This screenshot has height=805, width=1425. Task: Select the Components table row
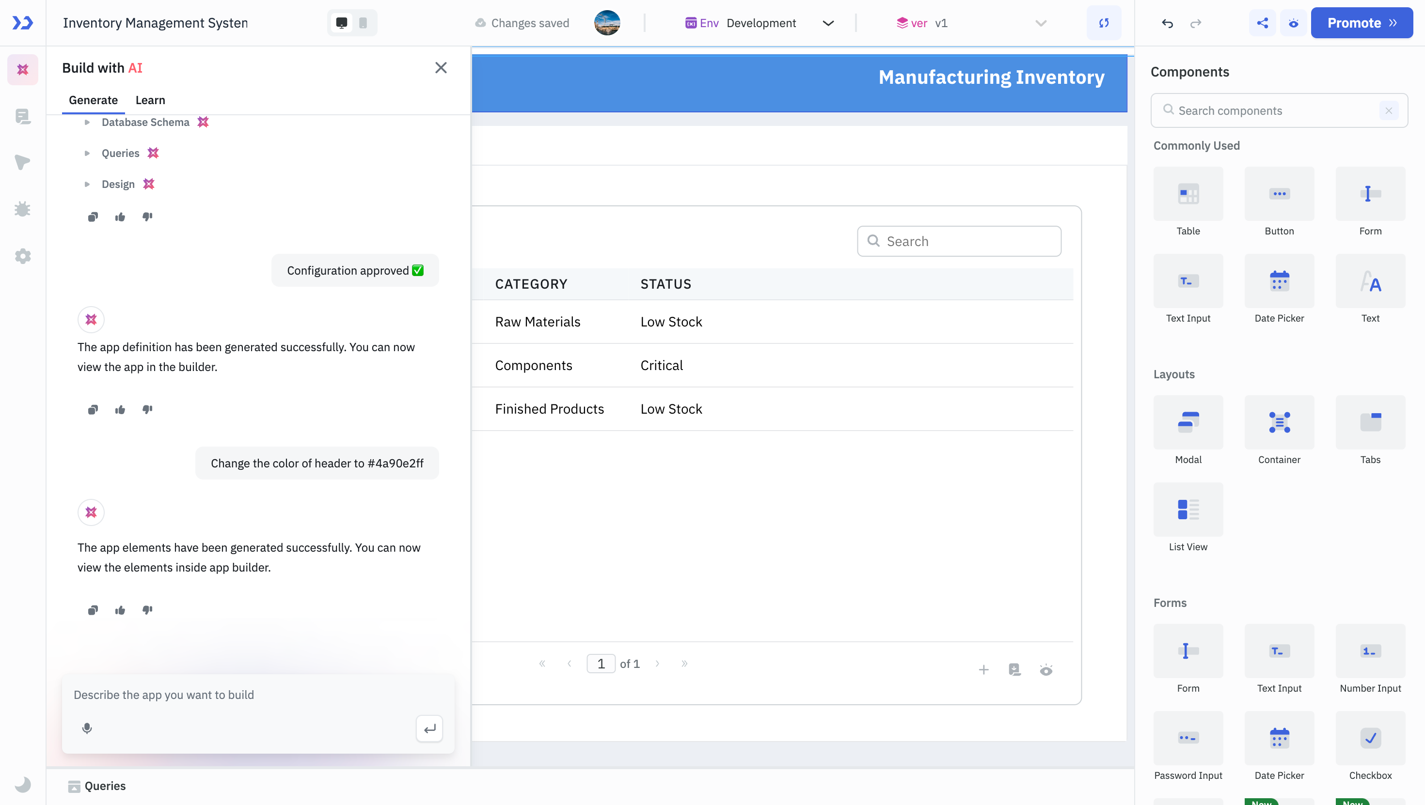[x=772, y=366]
